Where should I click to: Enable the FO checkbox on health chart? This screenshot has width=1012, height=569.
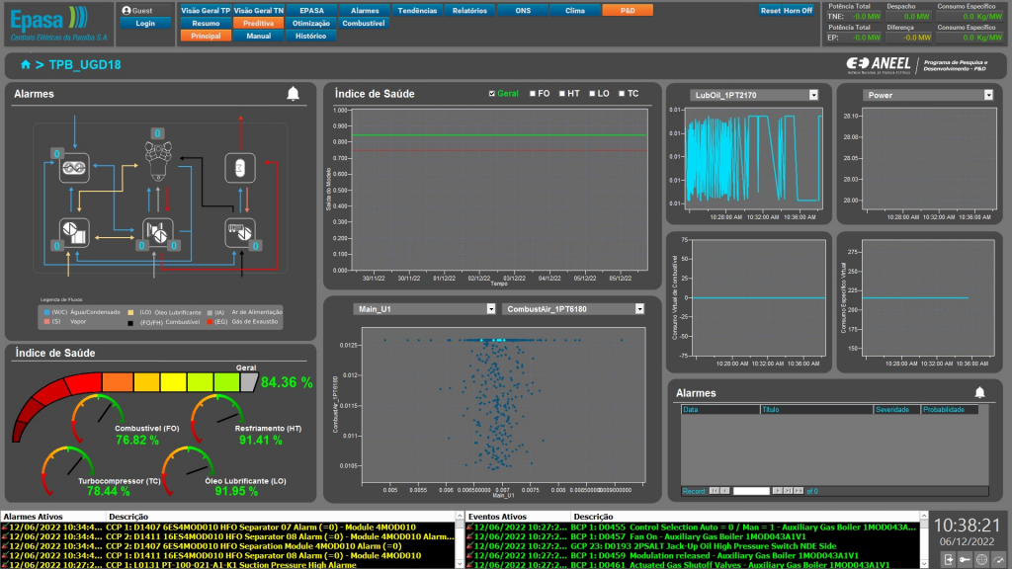pos(532,94)
